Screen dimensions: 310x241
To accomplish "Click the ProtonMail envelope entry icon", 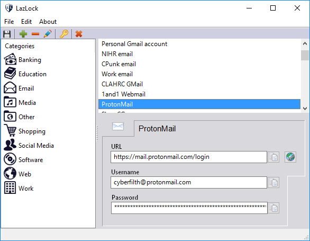I will coord(118,127).
